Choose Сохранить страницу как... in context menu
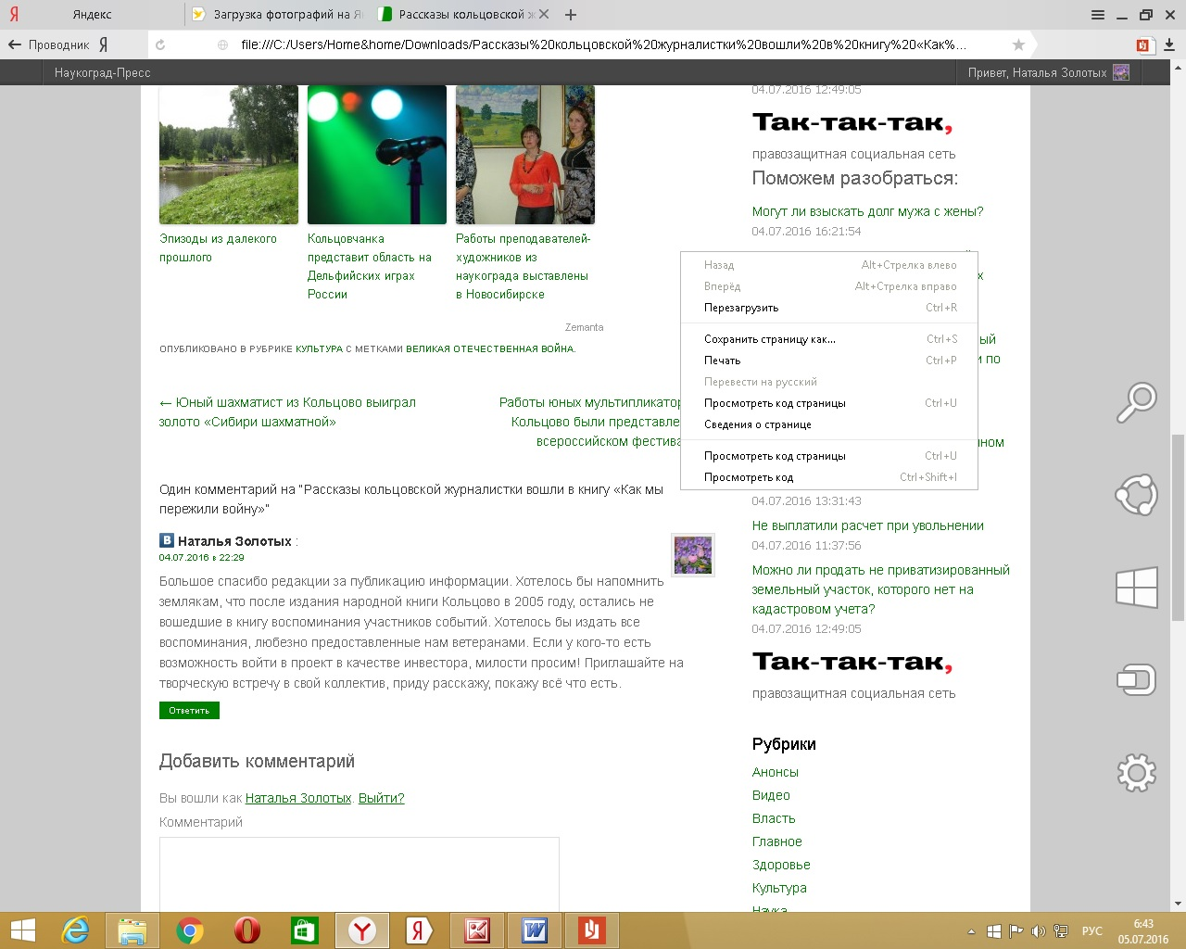1186x949 pixels. pyautogui.click(x=829, y=339)
